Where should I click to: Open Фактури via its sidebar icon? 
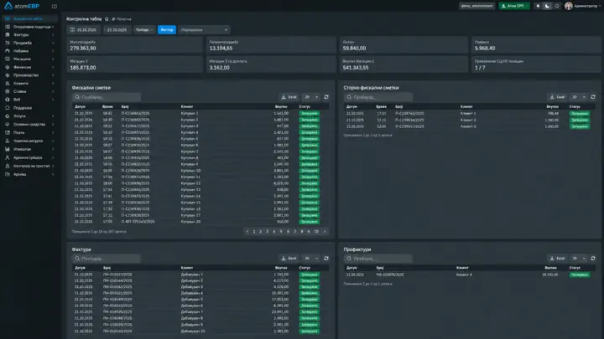[x=8, y=35]
